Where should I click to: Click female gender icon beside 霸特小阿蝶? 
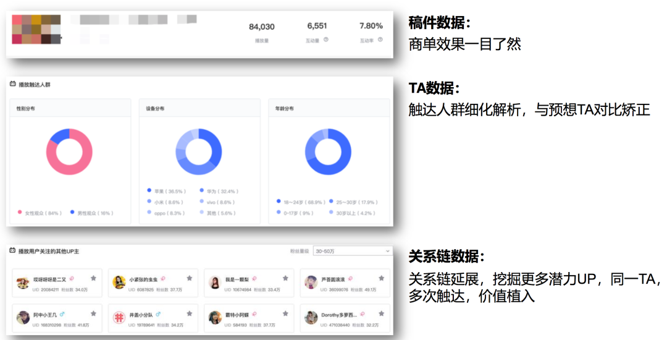254,315
